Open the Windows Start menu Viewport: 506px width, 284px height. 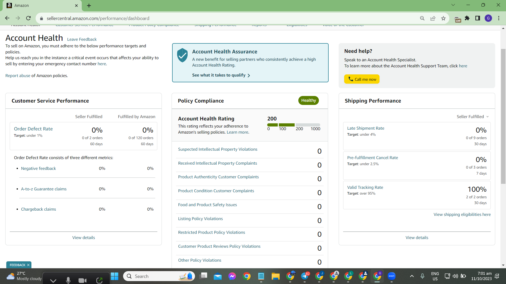(x=114, y=276)
